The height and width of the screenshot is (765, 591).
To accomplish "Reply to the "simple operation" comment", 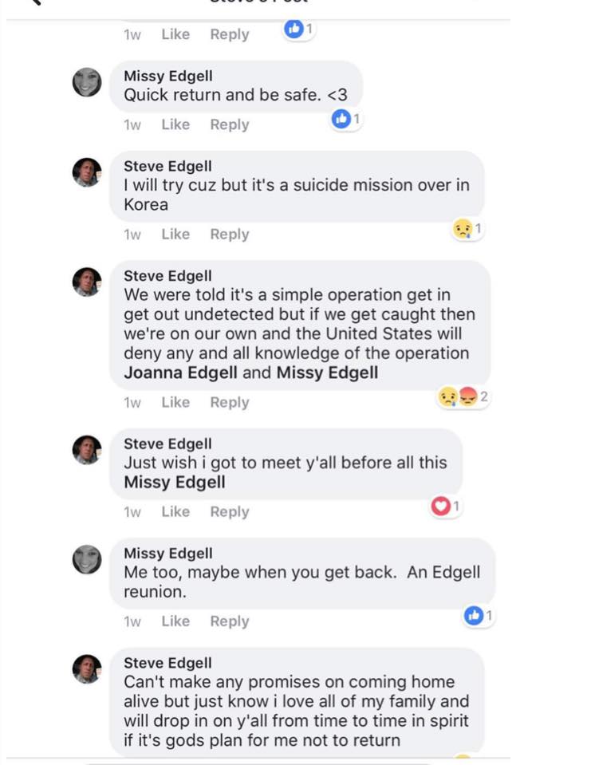I will [230, 402].
